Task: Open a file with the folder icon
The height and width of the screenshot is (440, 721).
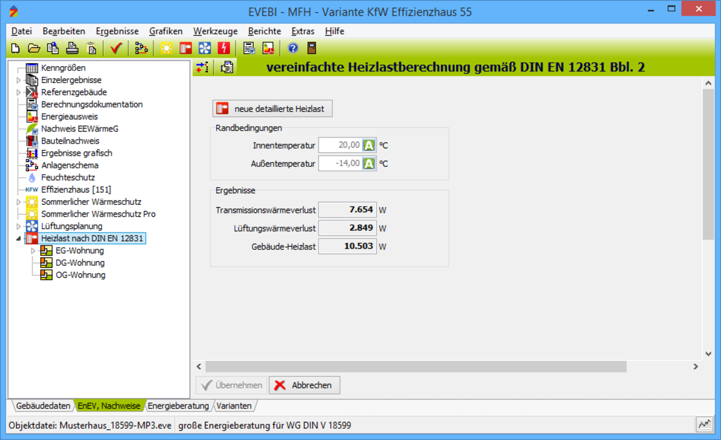Action: [34, 48]
